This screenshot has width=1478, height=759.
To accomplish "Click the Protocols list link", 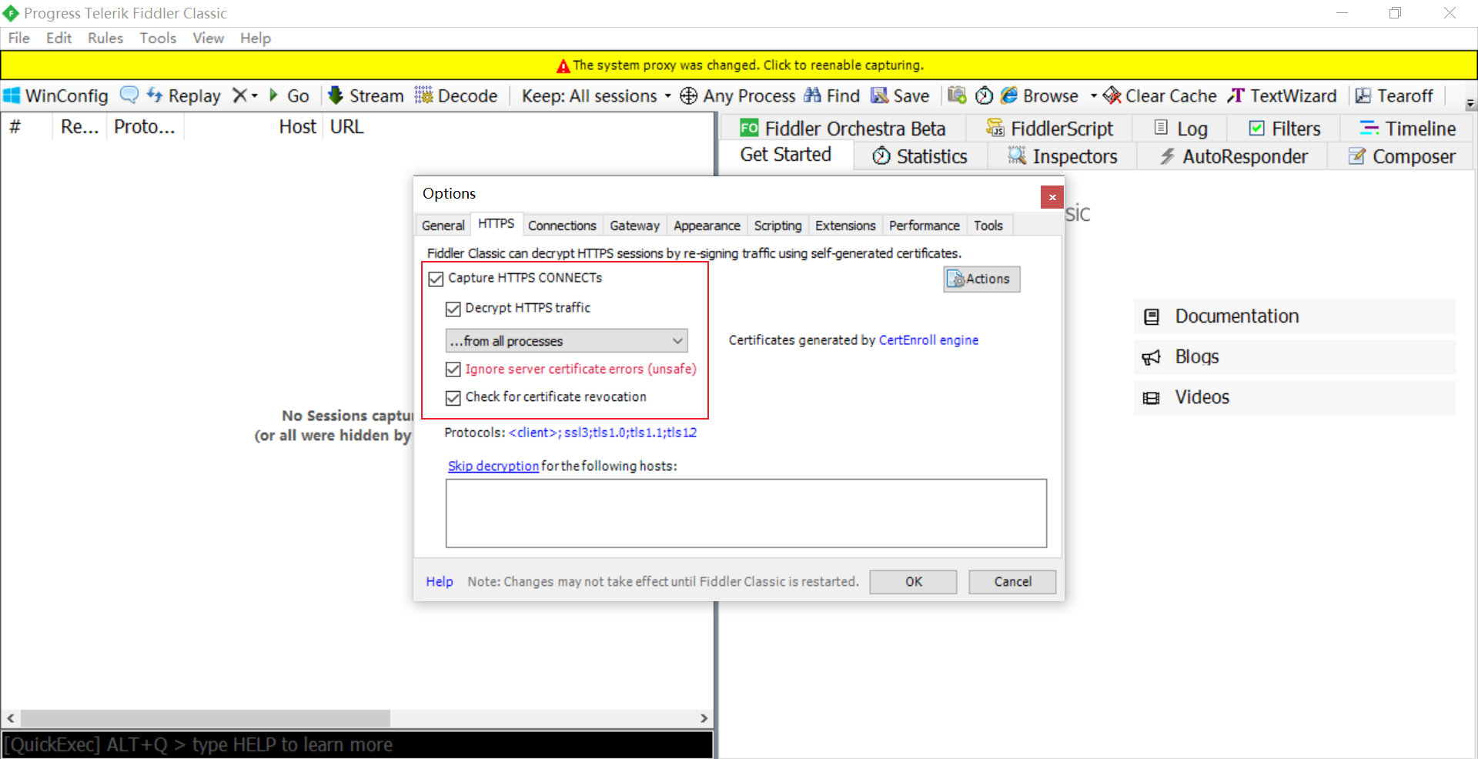I will tap(603, 433).
